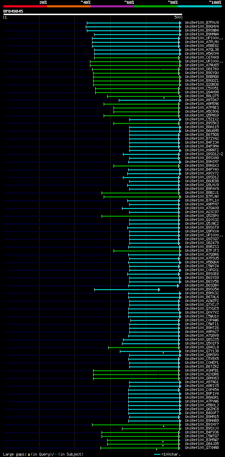Click the UniRef100_A7NU65 label
This screenshot has height=457, width=225.
coord(202,65)
